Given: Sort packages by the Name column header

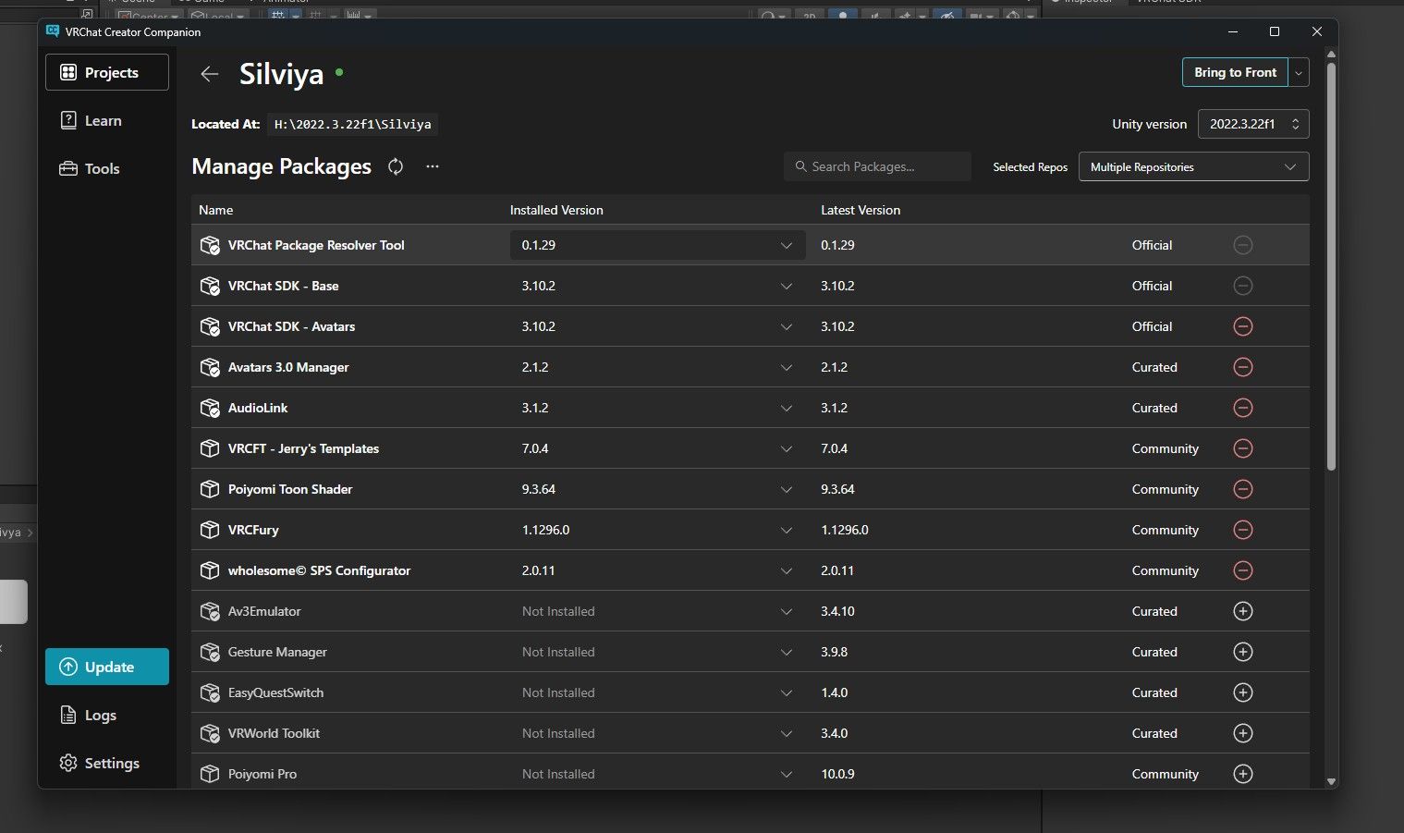Looking at the screenshot, I should coord(215,210).
